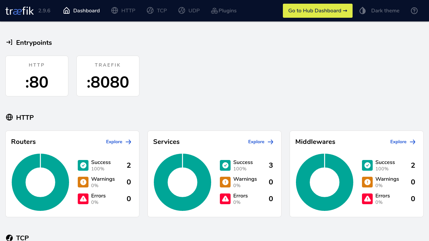Click the Entrypoints arrow icon
Screen dimensions: 429x241
pos(9,42)
